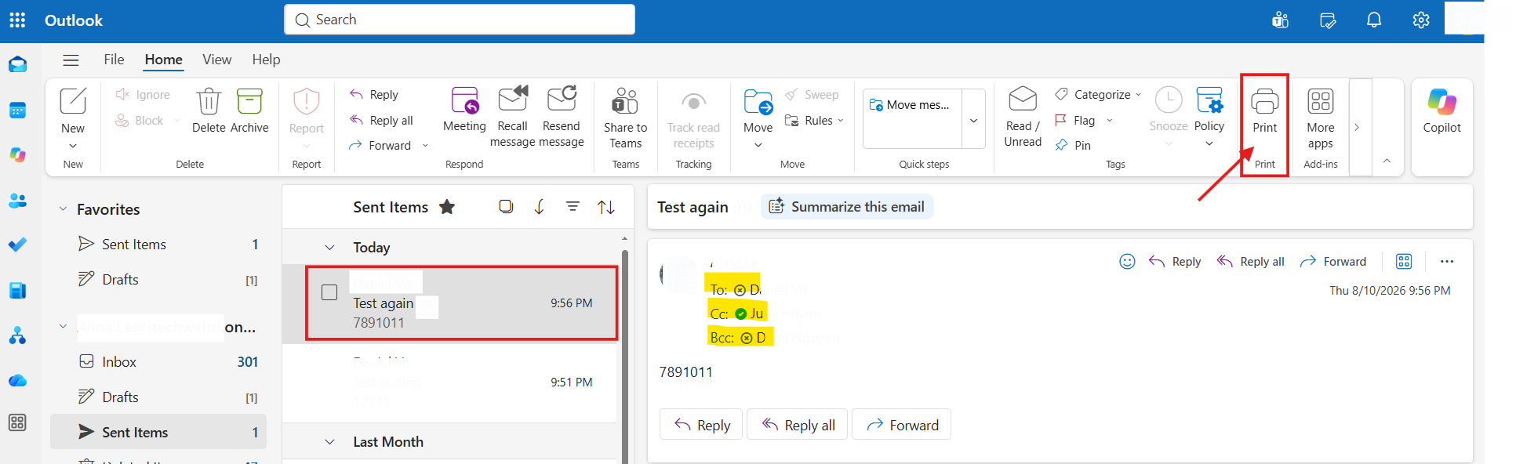Open My Day notes icon in header
The image size is (1516, 464).
click(x=1328, y=20)
